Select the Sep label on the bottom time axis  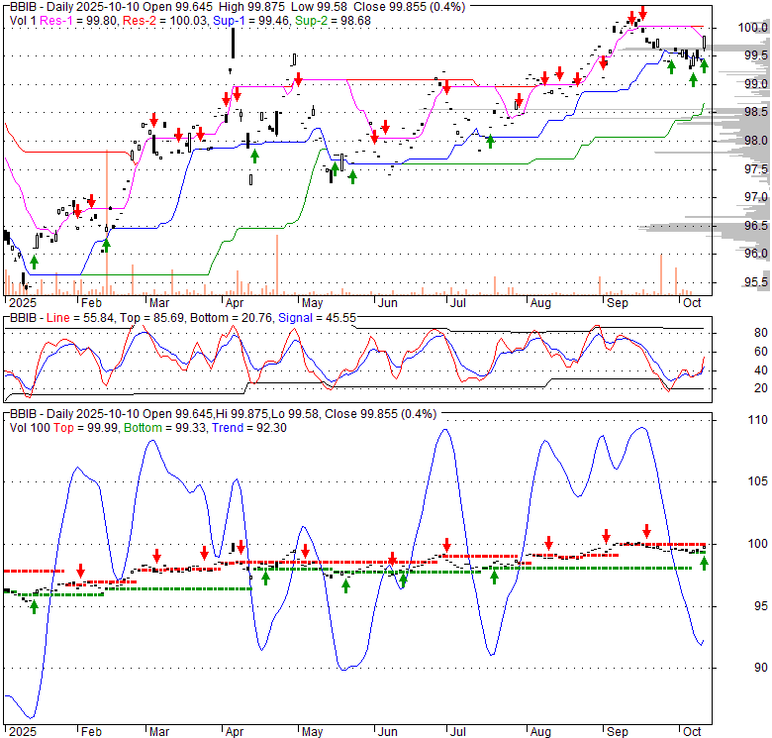tap(616, 732)
